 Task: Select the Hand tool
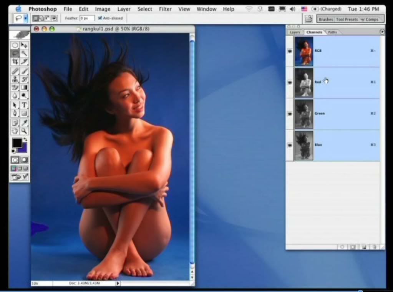15,131
